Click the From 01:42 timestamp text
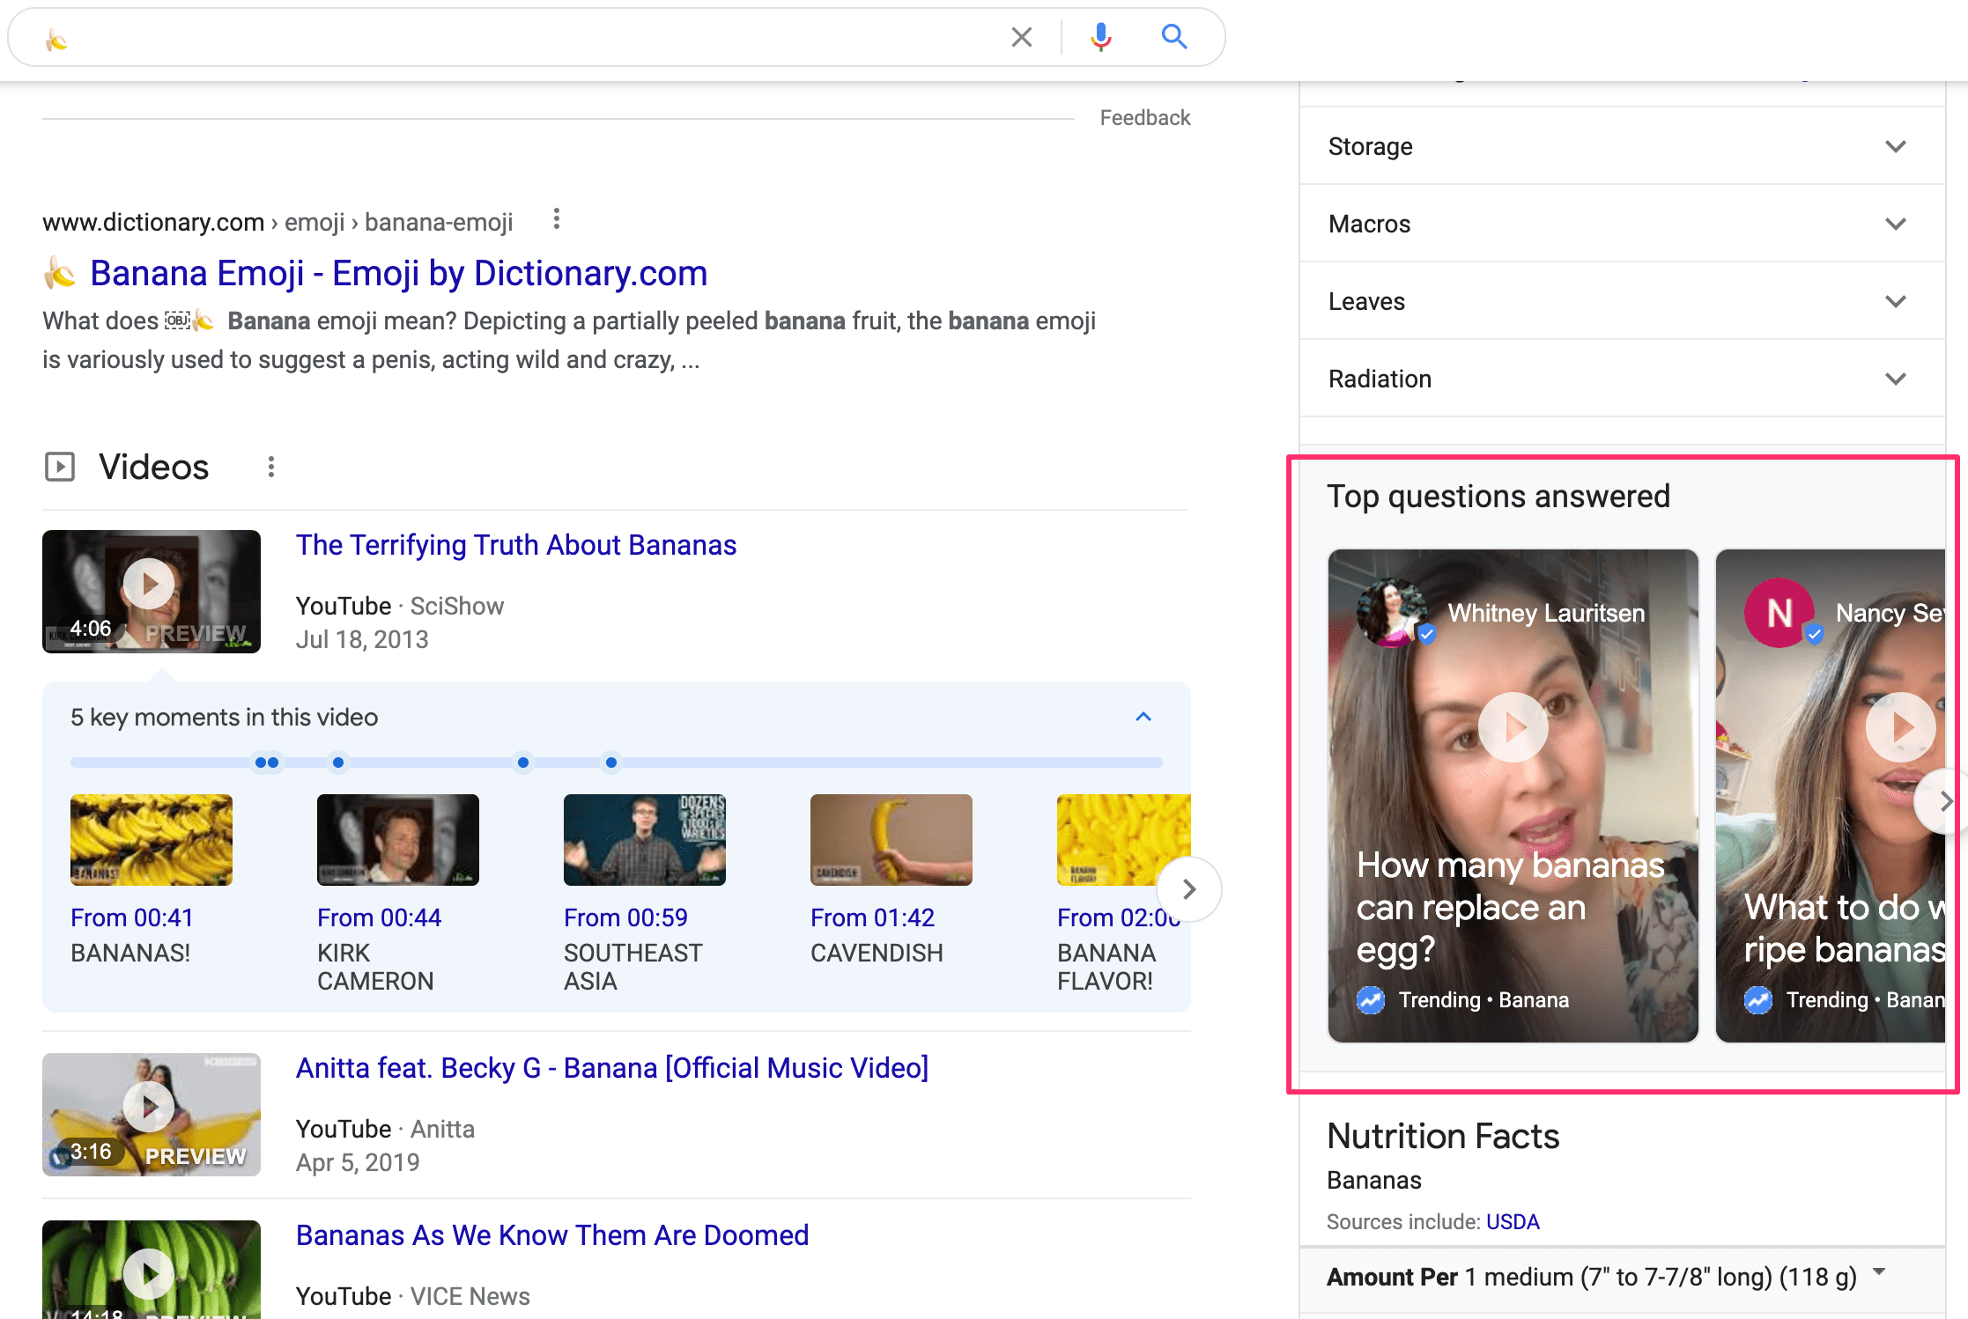Screen dimensions: 1968x1319 point(873,917)
